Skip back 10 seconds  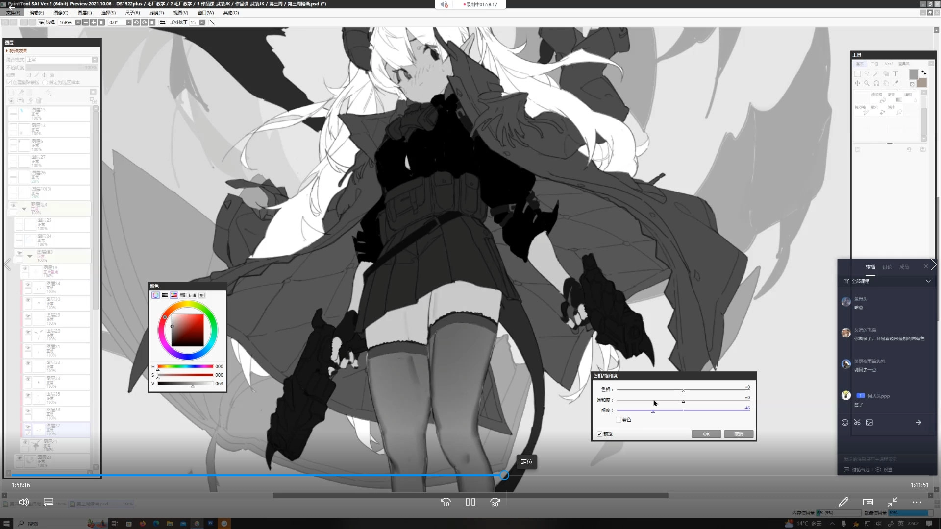pyautogui.click(x=446, y=502)
